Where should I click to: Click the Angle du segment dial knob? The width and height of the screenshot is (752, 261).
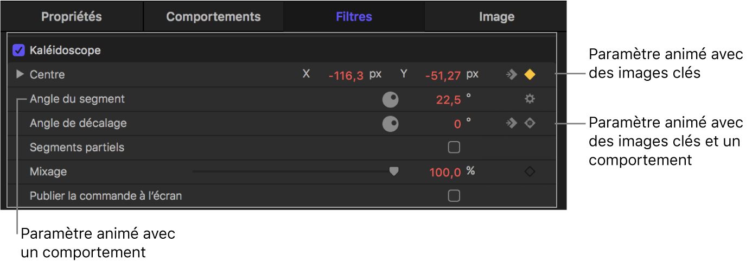pos(391,99)
